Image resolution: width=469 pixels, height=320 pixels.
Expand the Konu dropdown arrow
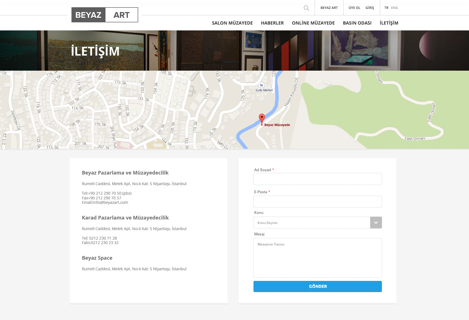click(x=376, y=223)
